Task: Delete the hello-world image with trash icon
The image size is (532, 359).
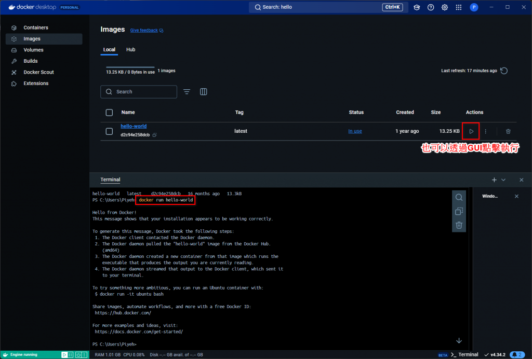Action: pyautogui.click(x=508, y=131)
